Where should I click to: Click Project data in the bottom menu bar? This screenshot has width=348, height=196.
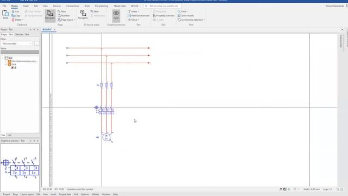point(65,194)
